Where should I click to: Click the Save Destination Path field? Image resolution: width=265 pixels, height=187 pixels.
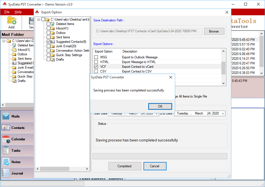click(149, 31)
